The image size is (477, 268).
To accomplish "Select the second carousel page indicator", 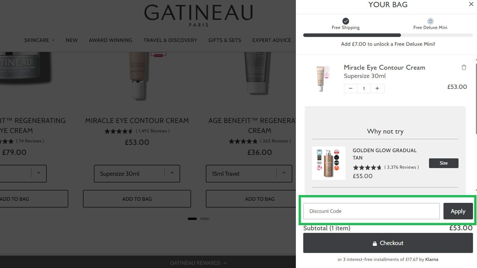I will (205, 219).
